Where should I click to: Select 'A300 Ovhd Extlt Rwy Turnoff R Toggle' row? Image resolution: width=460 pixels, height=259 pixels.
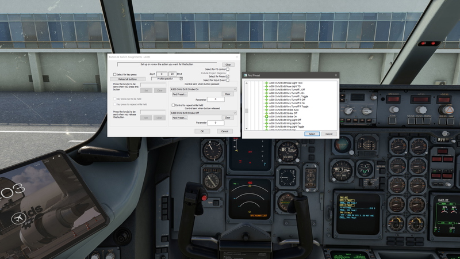pos(289,106)
